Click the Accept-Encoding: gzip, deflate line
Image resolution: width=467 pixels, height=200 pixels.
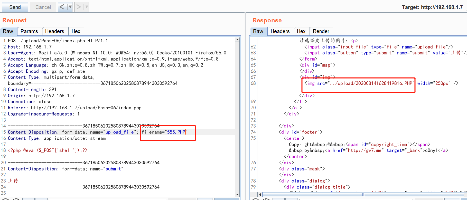pyautogui.click(x=46, y=71)
